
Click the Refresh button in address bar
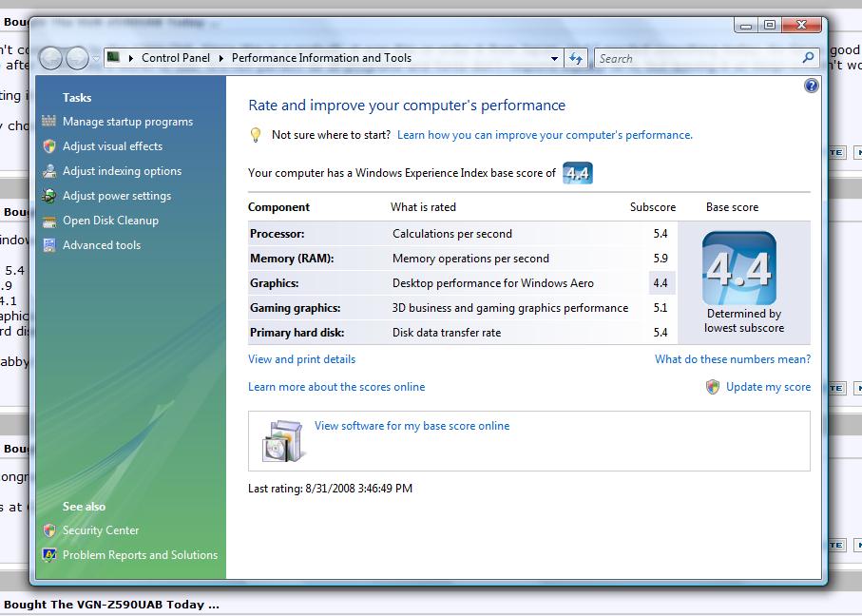pos(576,58)
